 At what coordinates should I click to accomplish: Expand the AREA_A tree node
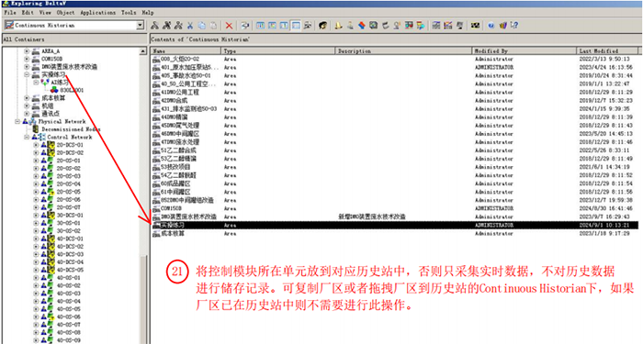click(27, 51)
